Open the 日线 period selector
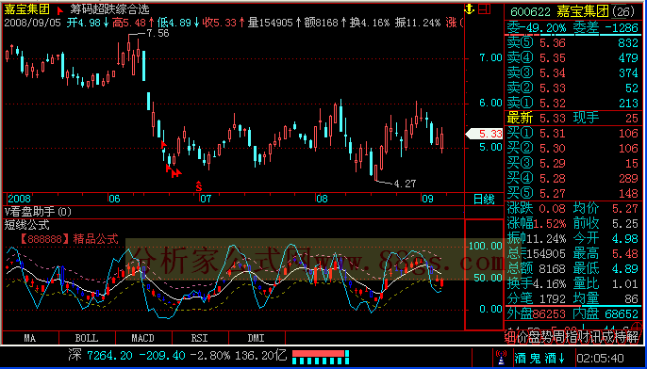 pyautogui.click(x=484, y=200)
